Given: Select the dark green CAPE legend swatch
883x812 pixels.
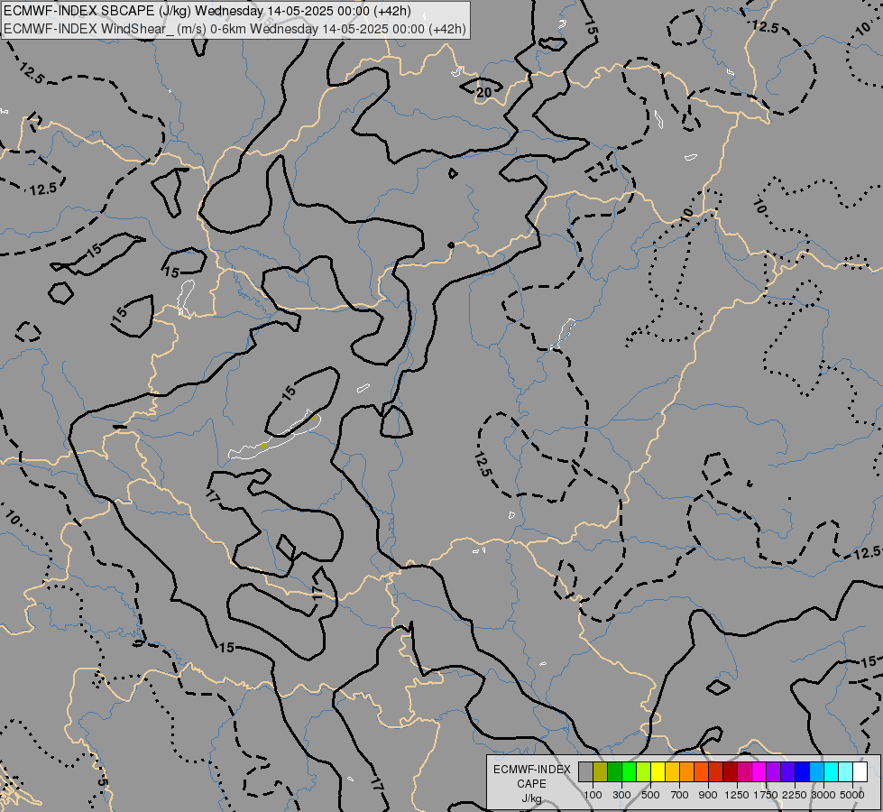Looking at the screenshot, I should coord(615,772).
